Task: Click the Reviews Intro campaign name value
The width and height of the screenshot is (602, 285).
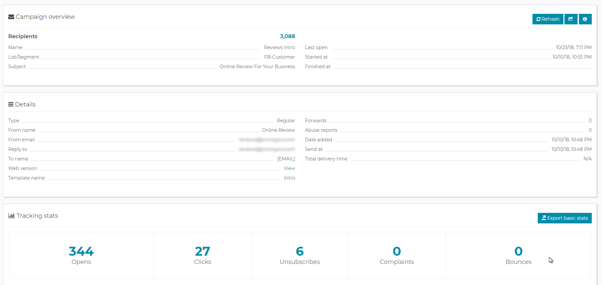Action: point(279,47)
